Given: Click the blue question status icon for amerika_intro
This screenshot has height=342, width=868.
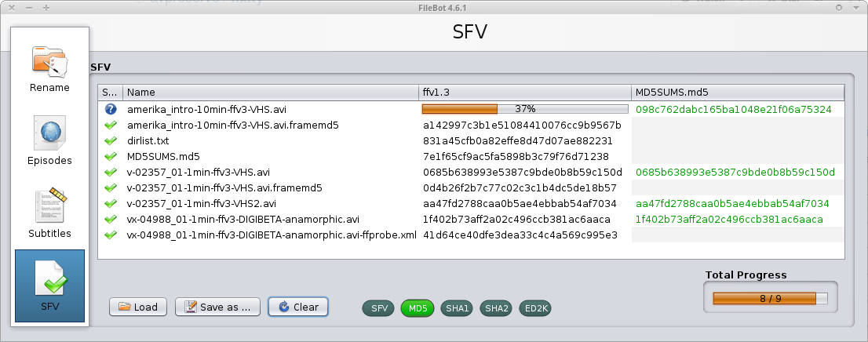Looking at the screenshot, I should point(111,109).
